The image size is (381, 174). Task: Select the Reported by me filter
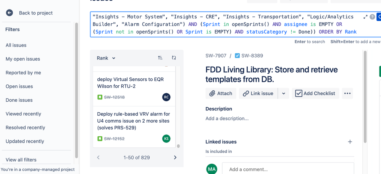click(x=23, y=73)
